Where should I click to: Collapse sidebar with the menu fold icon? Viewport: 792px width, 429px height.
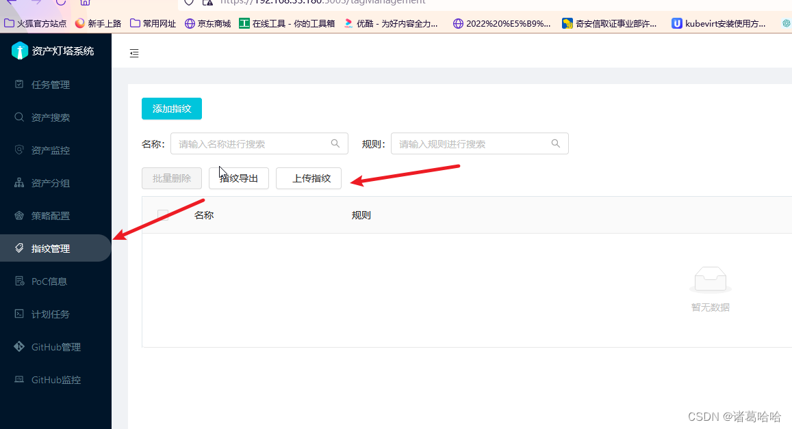click(134, 53)
